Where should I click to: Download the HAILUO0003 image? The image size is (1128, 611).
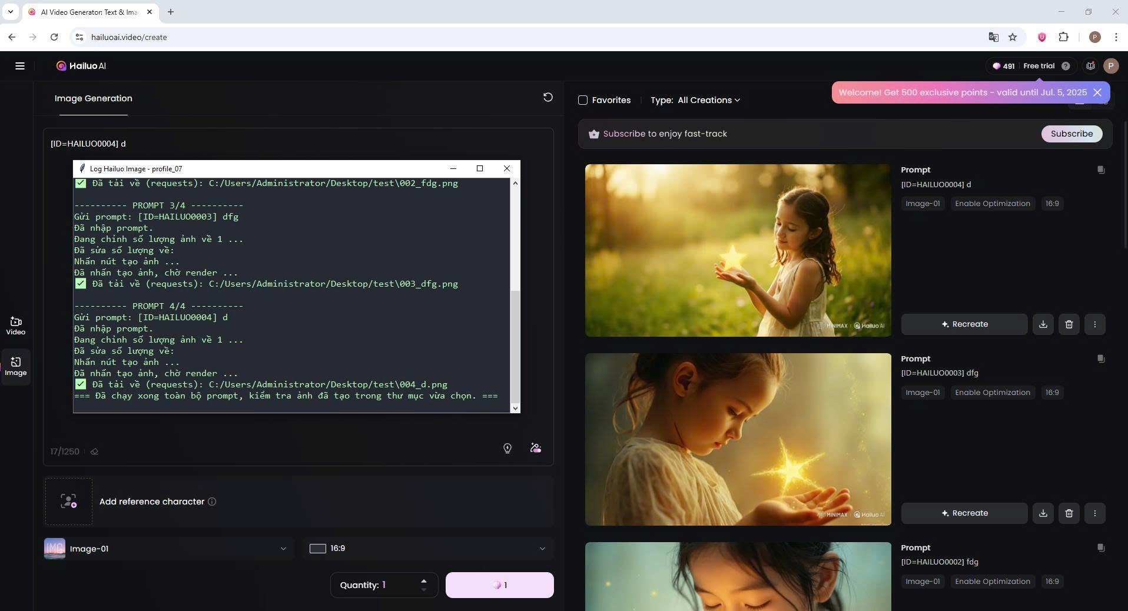tap(1043, 513)
